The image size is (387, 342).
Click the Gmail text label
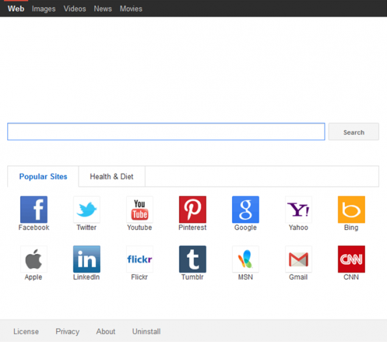pos(298,277)
